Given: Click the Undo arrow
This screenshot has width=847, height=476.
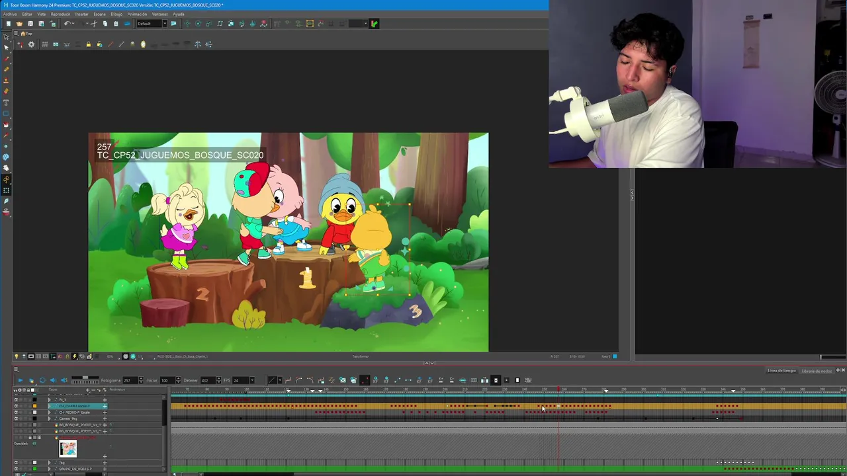Looking at the screenshot, I should click(x=67, y=24).
